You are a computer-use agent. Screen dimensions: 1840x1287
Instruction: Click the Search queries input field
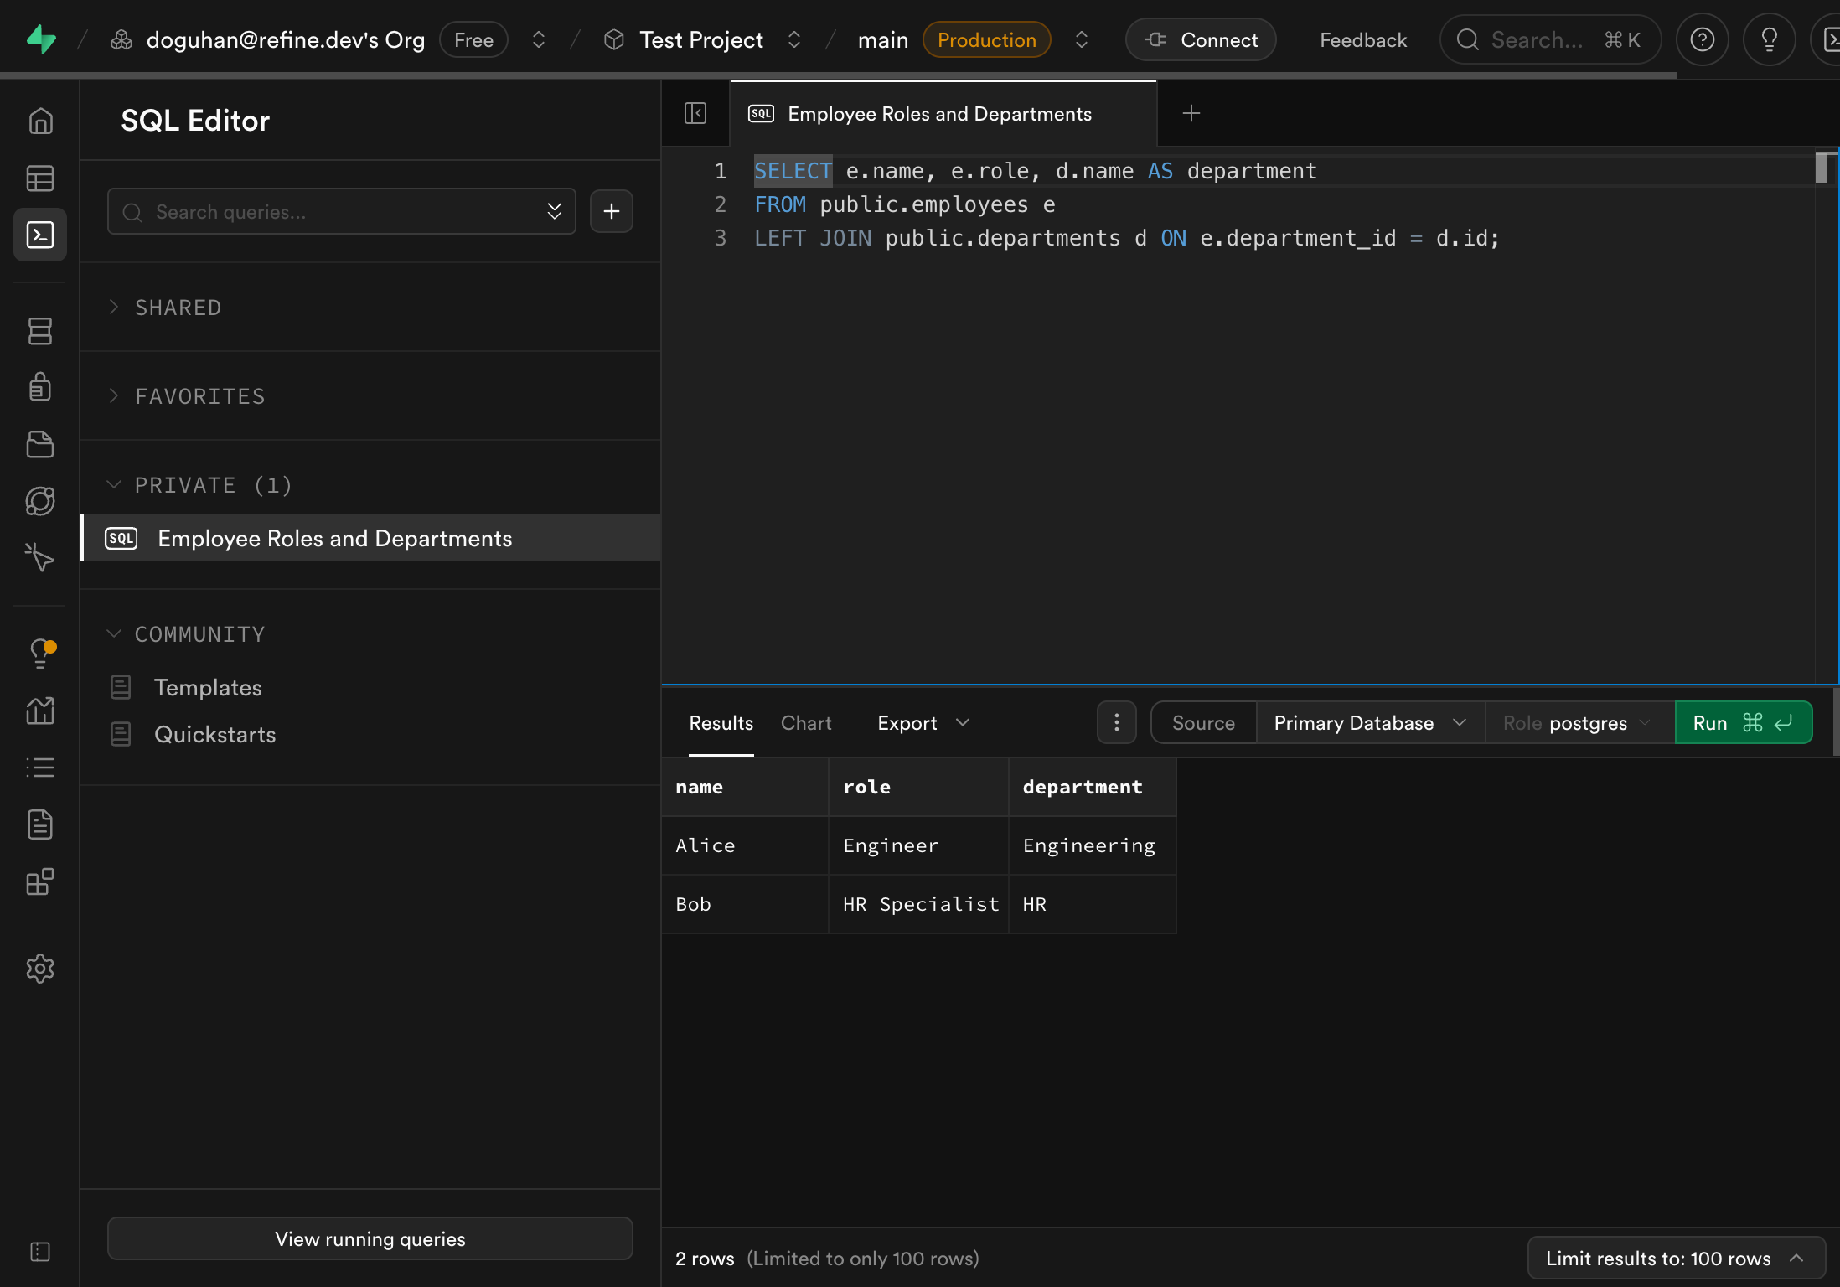pyautogui.click(x=335, y=211)
